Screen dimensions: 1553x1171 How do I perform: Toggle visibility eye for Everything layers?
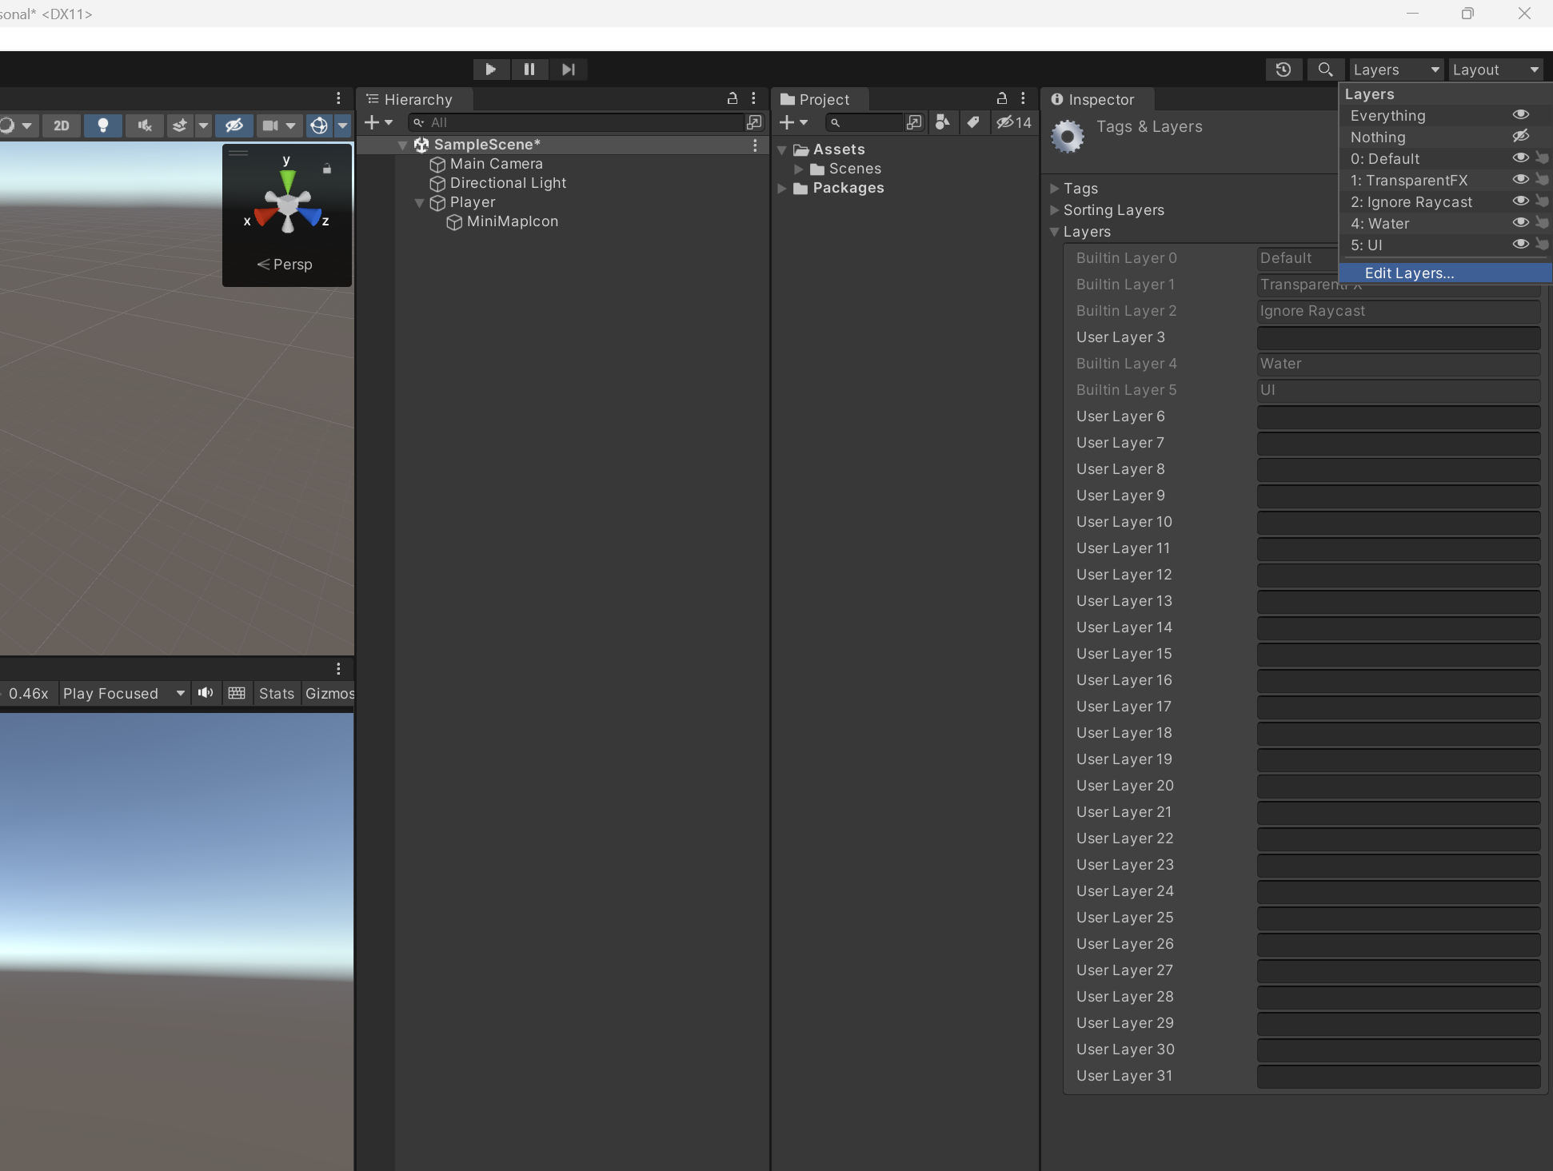(x=1520, y=115)
